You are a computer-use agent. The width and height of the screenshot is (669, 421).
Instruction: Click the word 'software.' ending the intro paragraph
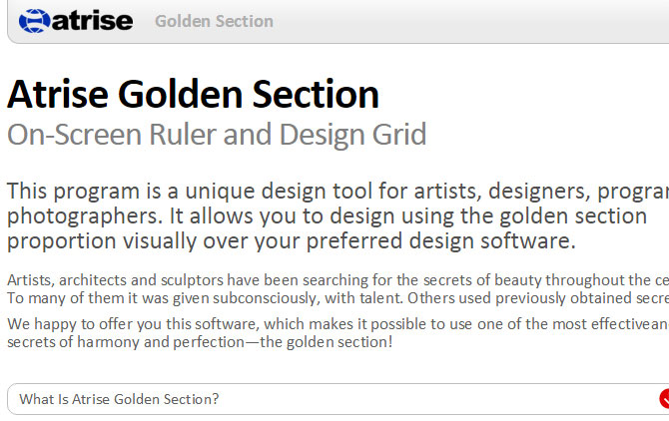pos(528,241)
